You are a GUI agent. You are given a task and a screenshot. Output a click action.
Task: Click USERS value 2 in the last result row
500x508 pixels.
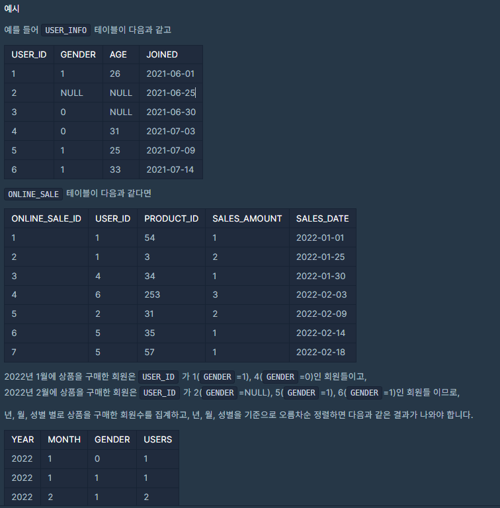pos(146,497)
